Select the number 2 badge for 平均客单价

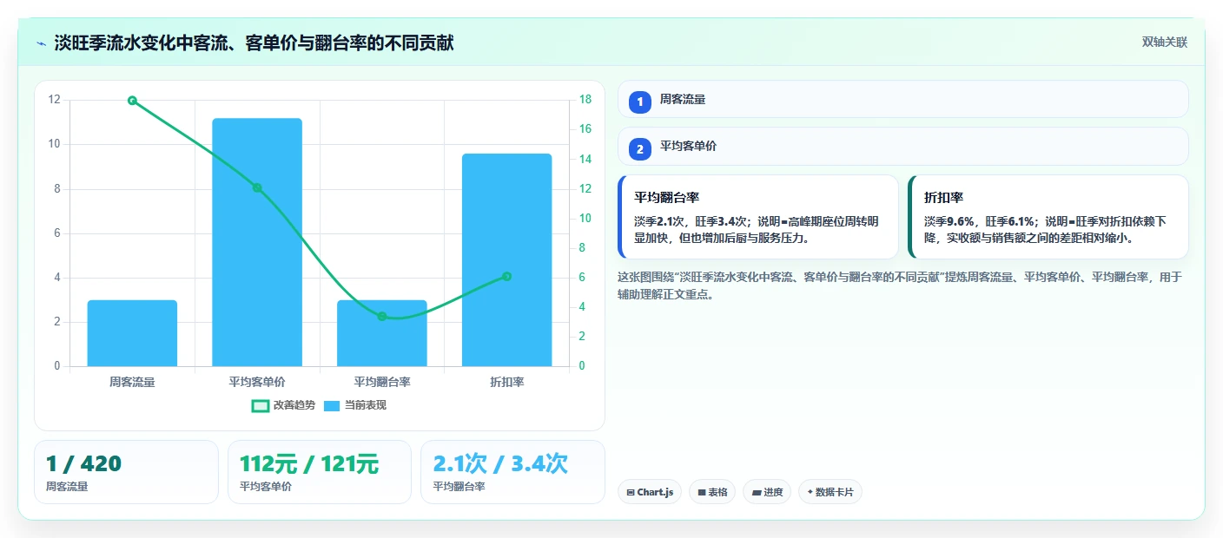click(x=640, y=148)
